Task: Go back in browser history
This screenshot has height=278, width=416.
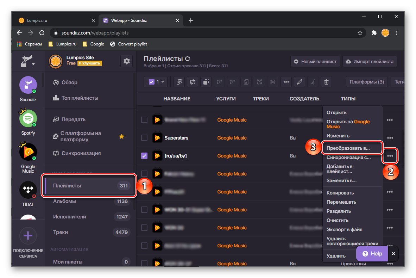Action: (19, 33)
